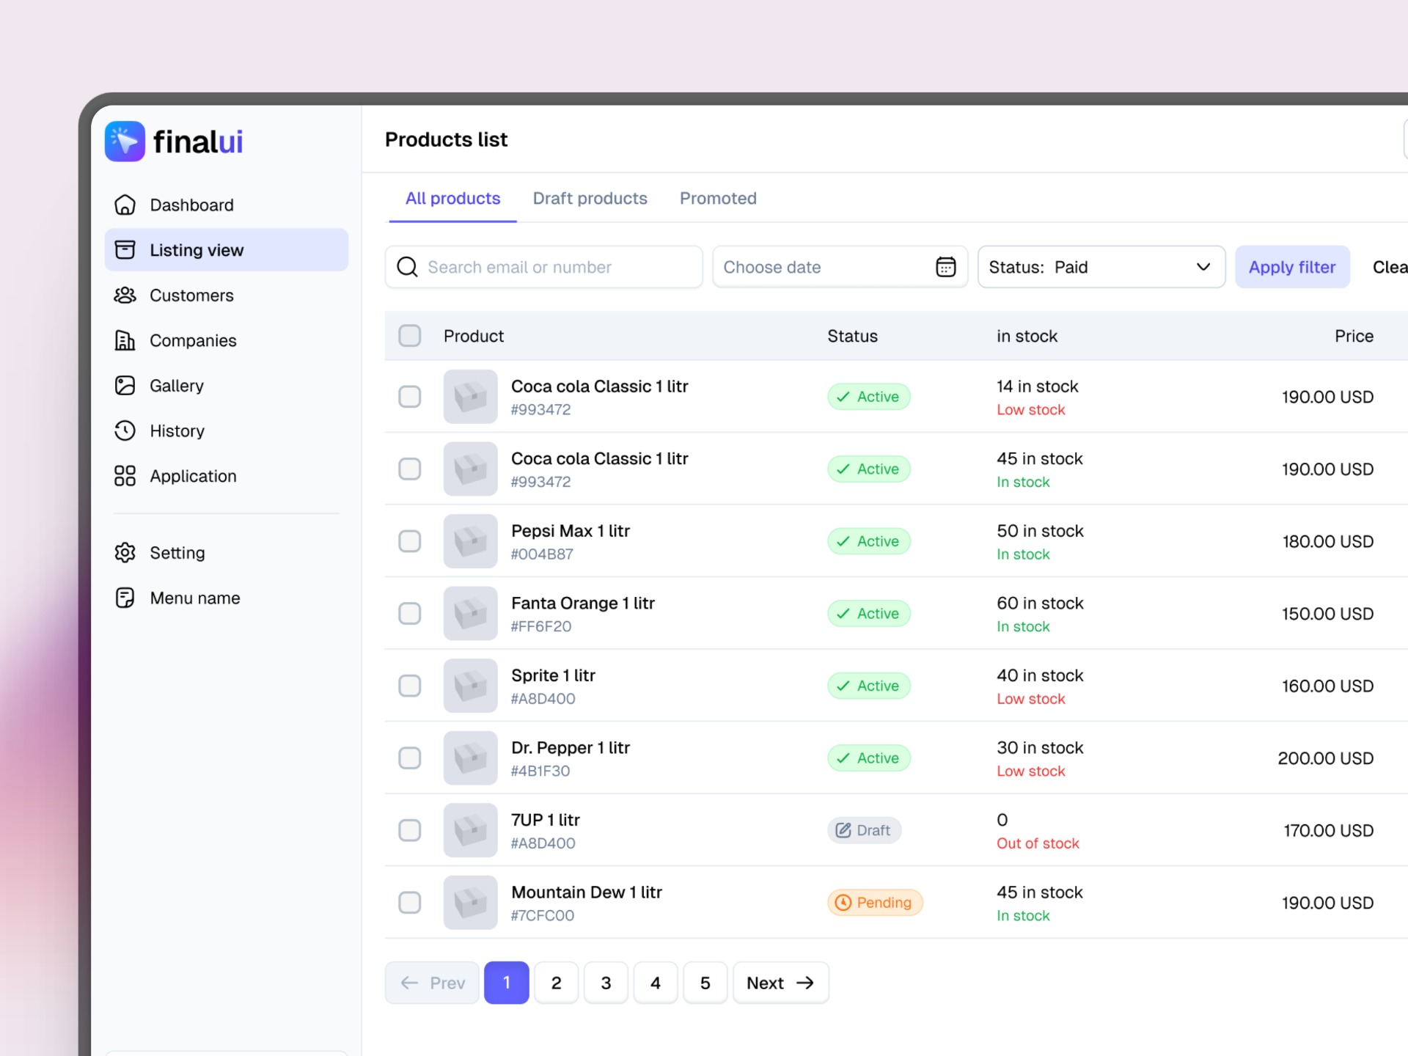Open the Gallery section
Image resolution: width=1408 pixels, height=1056 pixels.
177,385
